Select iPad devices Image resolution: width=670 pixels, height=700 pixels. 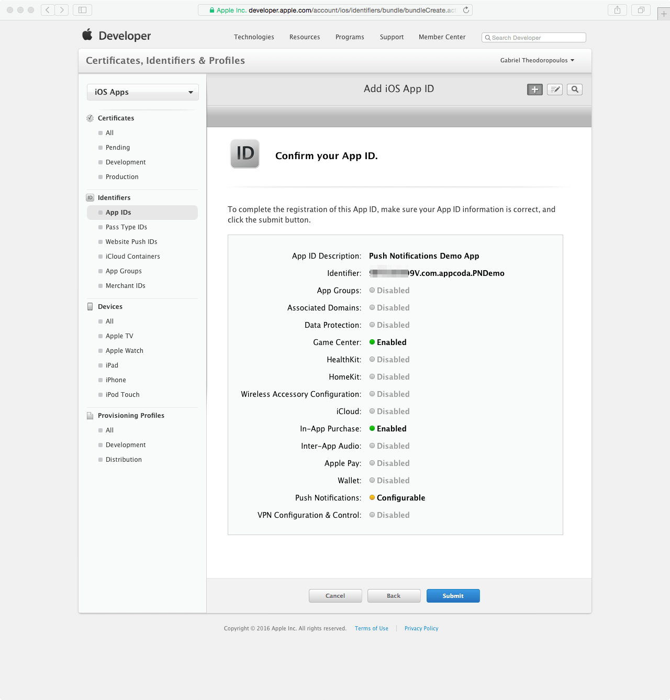point(112,365)
